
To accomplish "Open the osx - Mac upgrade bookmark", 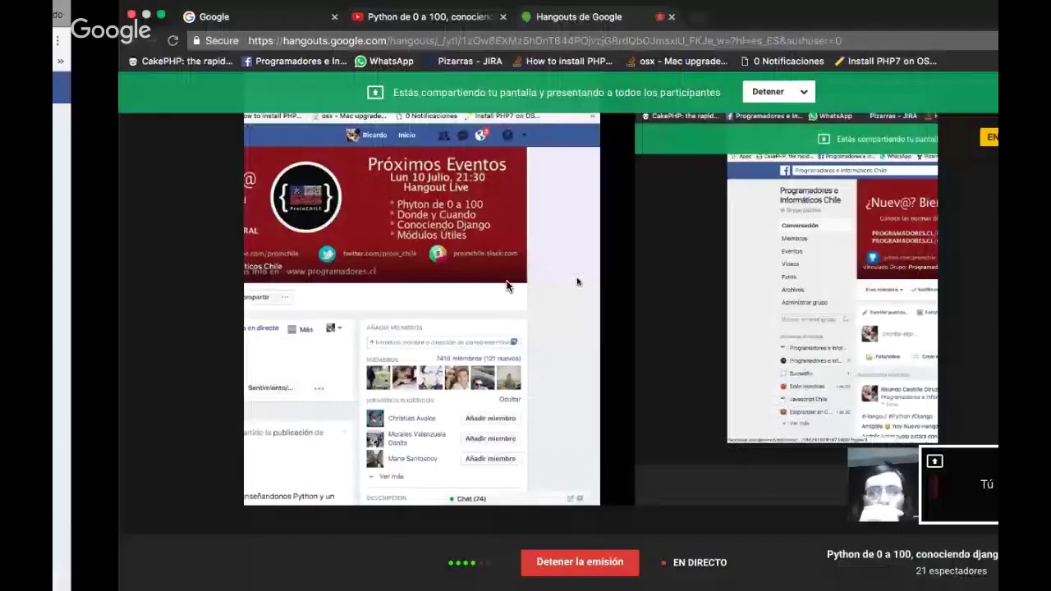I will [676, 61].
